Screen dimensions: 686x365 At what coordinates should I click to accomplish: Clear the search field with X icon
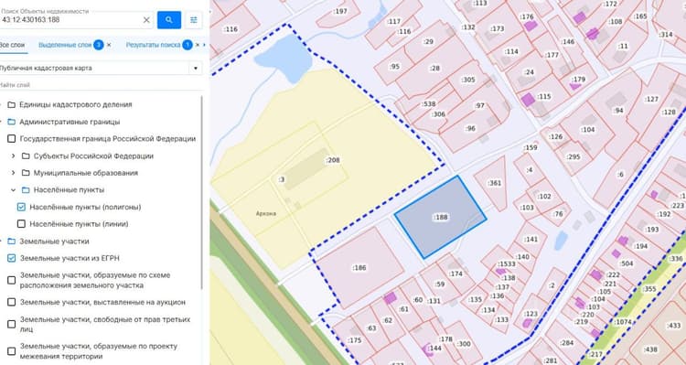coord(146,20)
